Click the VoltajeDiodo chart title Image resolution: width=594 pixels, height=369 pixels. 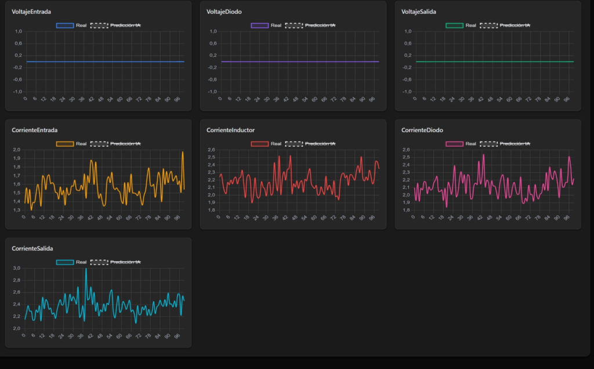coord(224,12)
